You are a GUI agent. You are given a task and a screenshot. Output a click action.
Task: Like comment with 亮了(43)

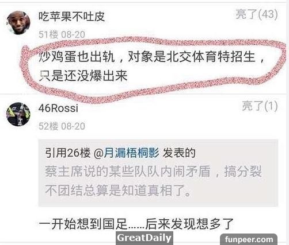[257, 14]
